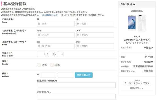The width and height of the screenshot is (157, 102).
Task: Focus the メイ katakana given name field
Action: pyautogui.click(x=95, y=35)
